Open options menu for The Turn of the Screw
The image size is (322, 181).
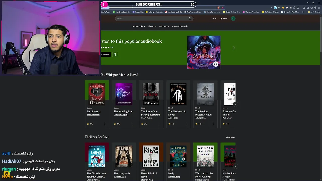point(159,124)
